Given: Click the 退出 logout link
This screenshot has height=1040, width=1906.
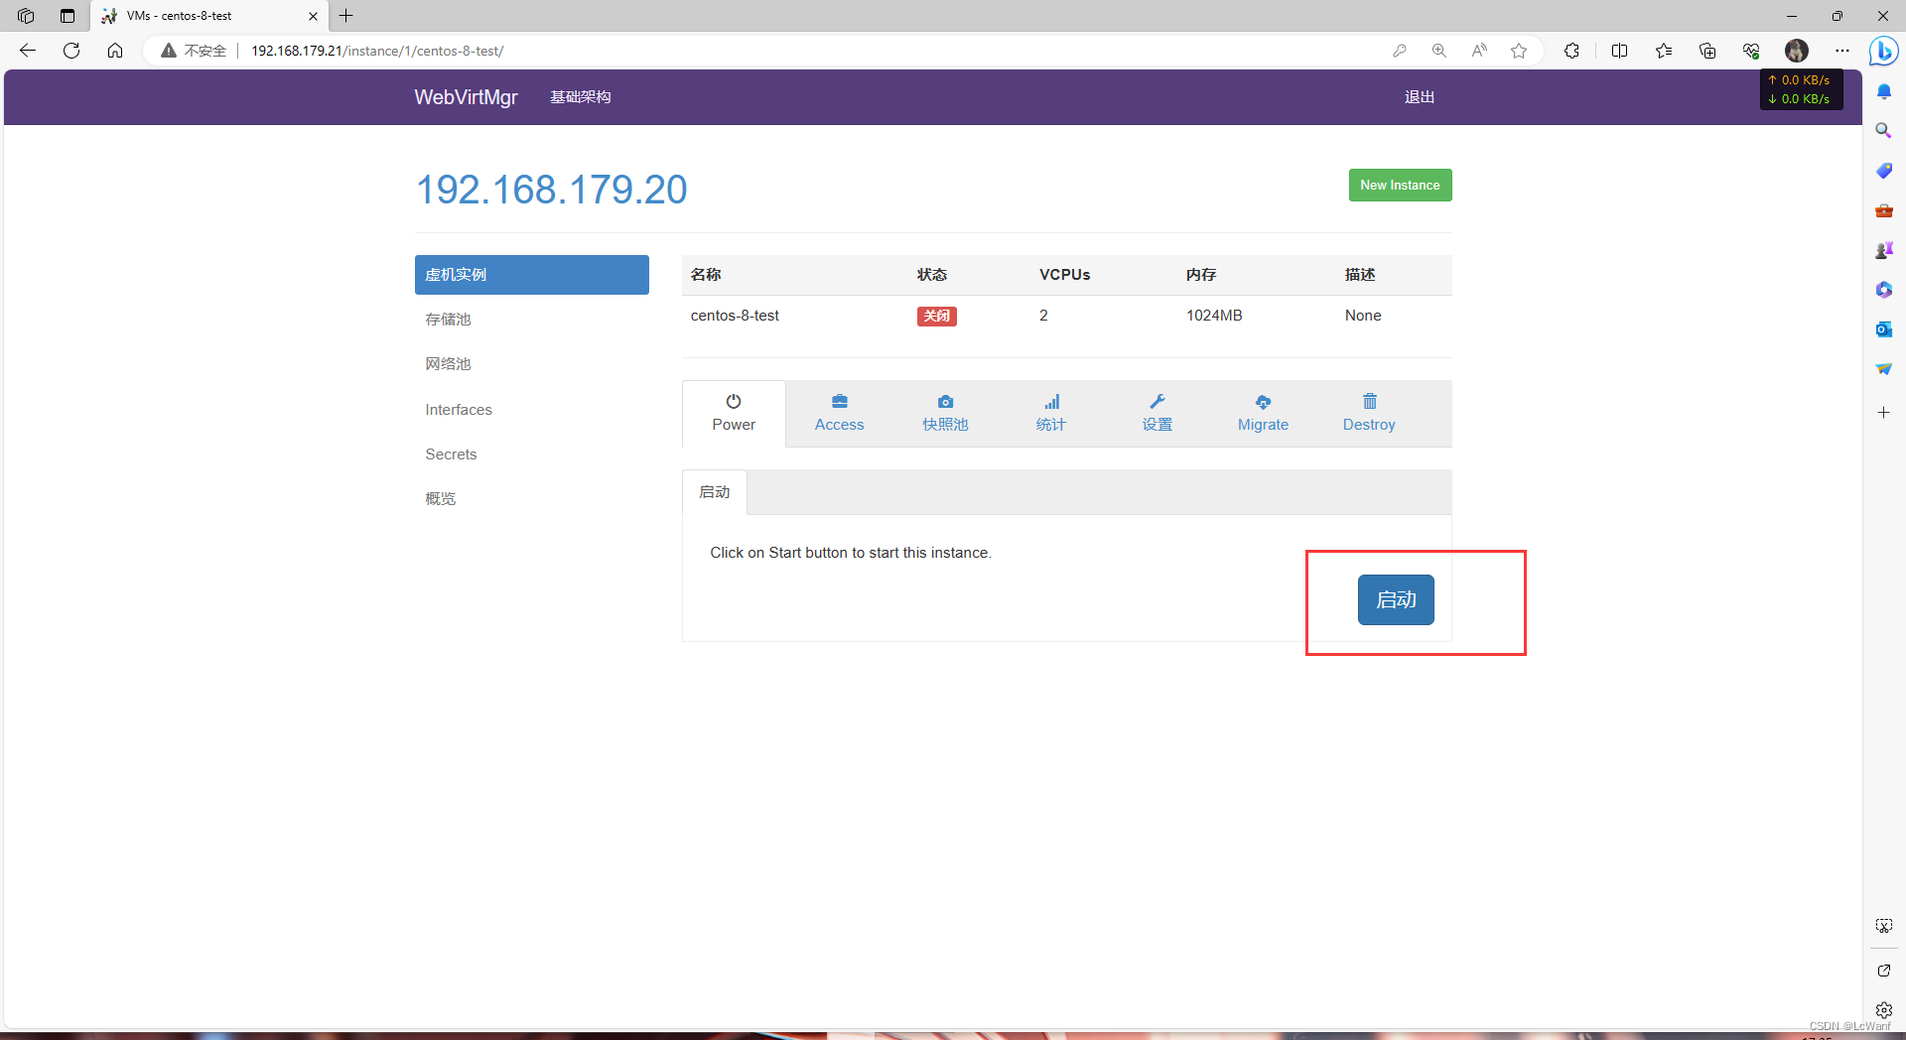Looking at the screenshot, I should pyautogui.click(x=1420, y=97).
